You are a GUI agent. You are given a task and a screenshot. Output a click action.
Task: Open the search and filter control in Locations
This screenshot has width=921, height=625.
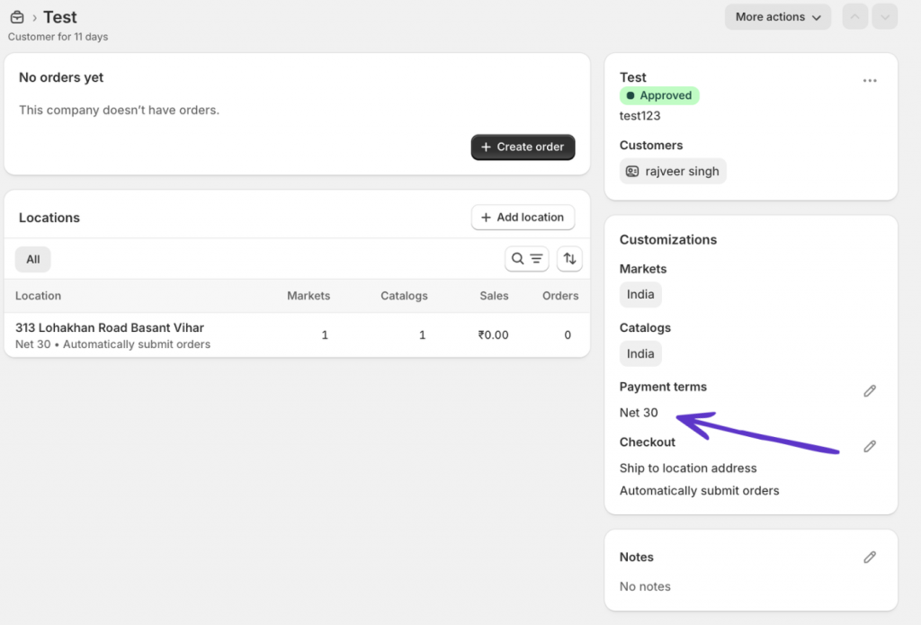[x=527, y=259]
